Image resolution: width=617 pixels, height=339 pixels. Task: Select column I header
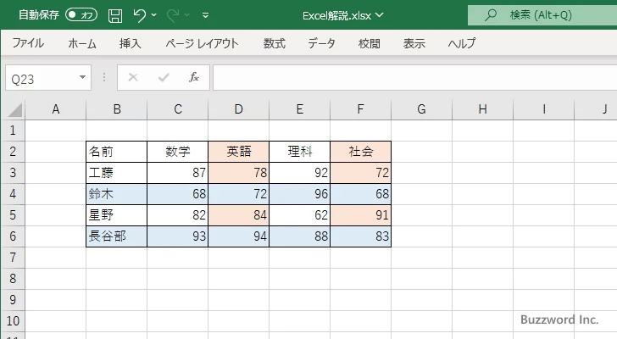[543, 109]
